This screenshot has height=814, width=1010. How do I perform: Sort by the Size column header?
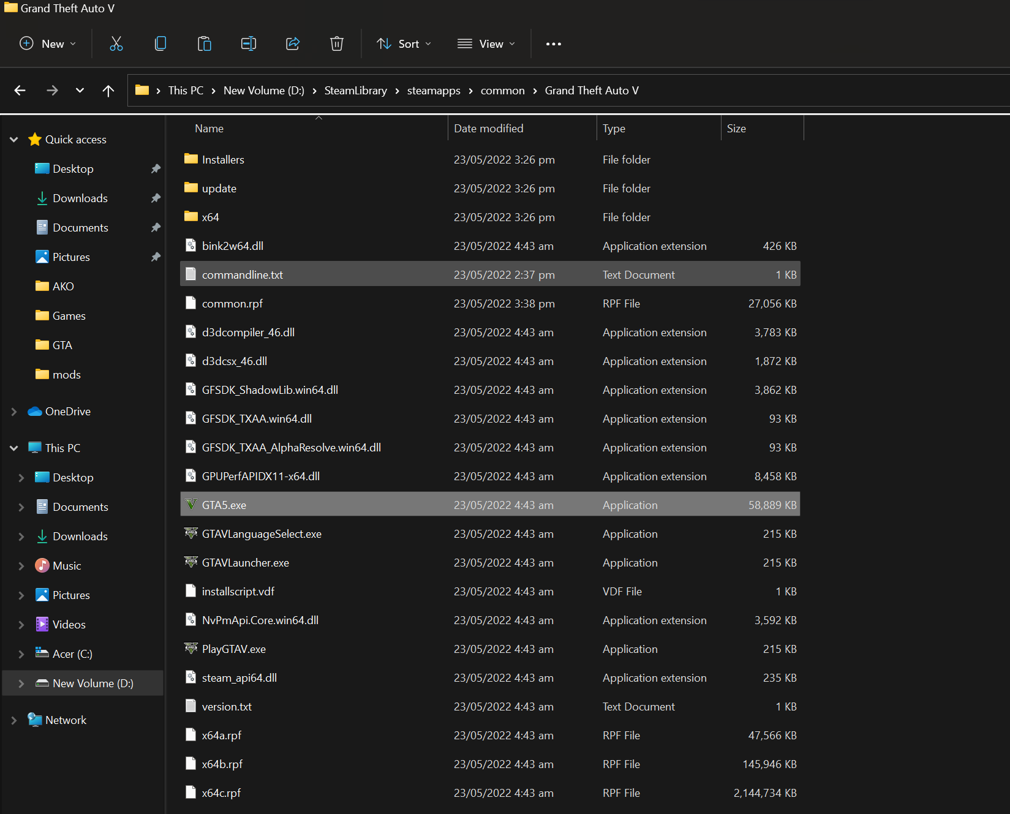736,129
